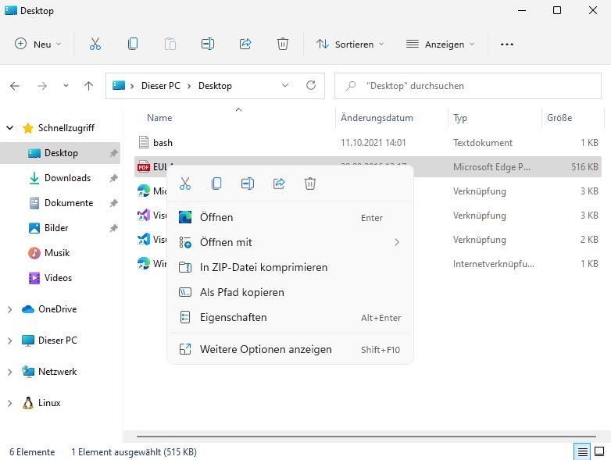Image resolution: width=611 pixels, height=460 pixels.
Task: Open the Neu dropdown button
Action: 38,44
